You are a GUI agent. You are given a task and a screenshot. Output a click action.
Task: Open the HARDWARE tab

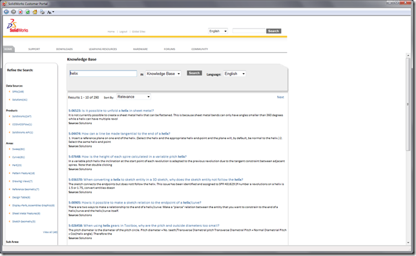pos(140,49)
